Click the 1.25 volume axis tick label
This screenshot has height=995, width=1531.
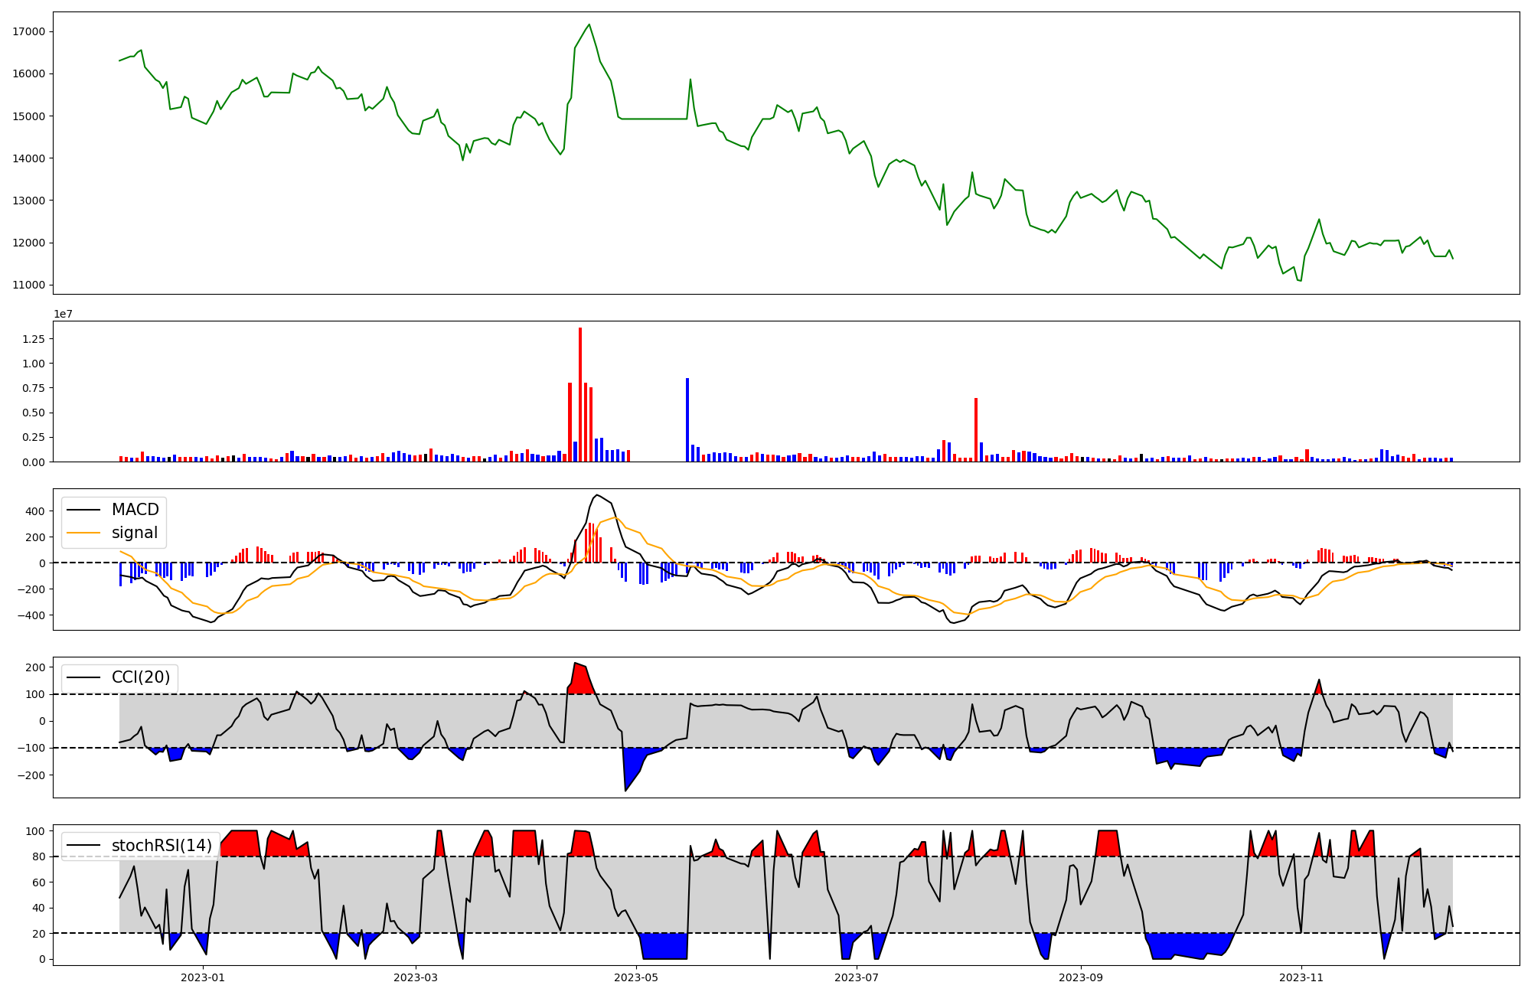[32, 339]
